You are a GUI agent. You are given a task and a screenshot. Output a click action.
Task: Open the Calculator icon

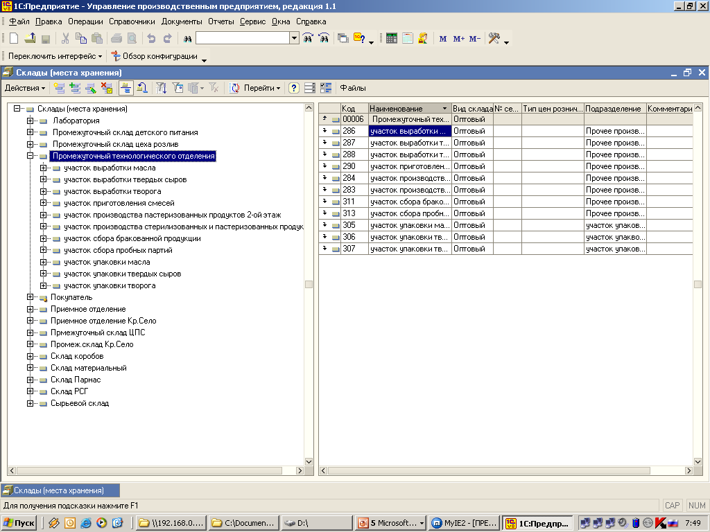(x=391, y=39)
